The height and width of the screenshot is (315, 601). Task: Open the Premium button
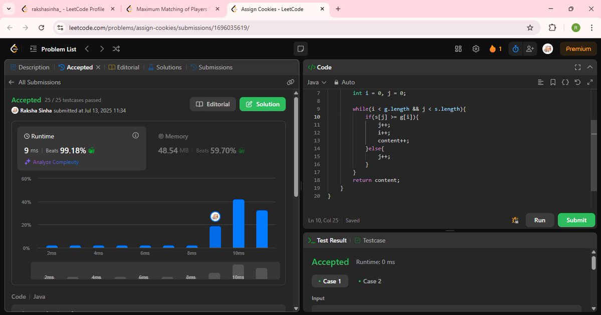click(578, 48)
